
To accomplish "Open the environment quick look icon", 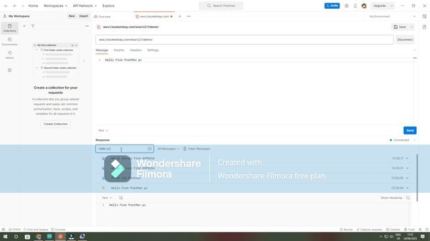I will [424, 16].
